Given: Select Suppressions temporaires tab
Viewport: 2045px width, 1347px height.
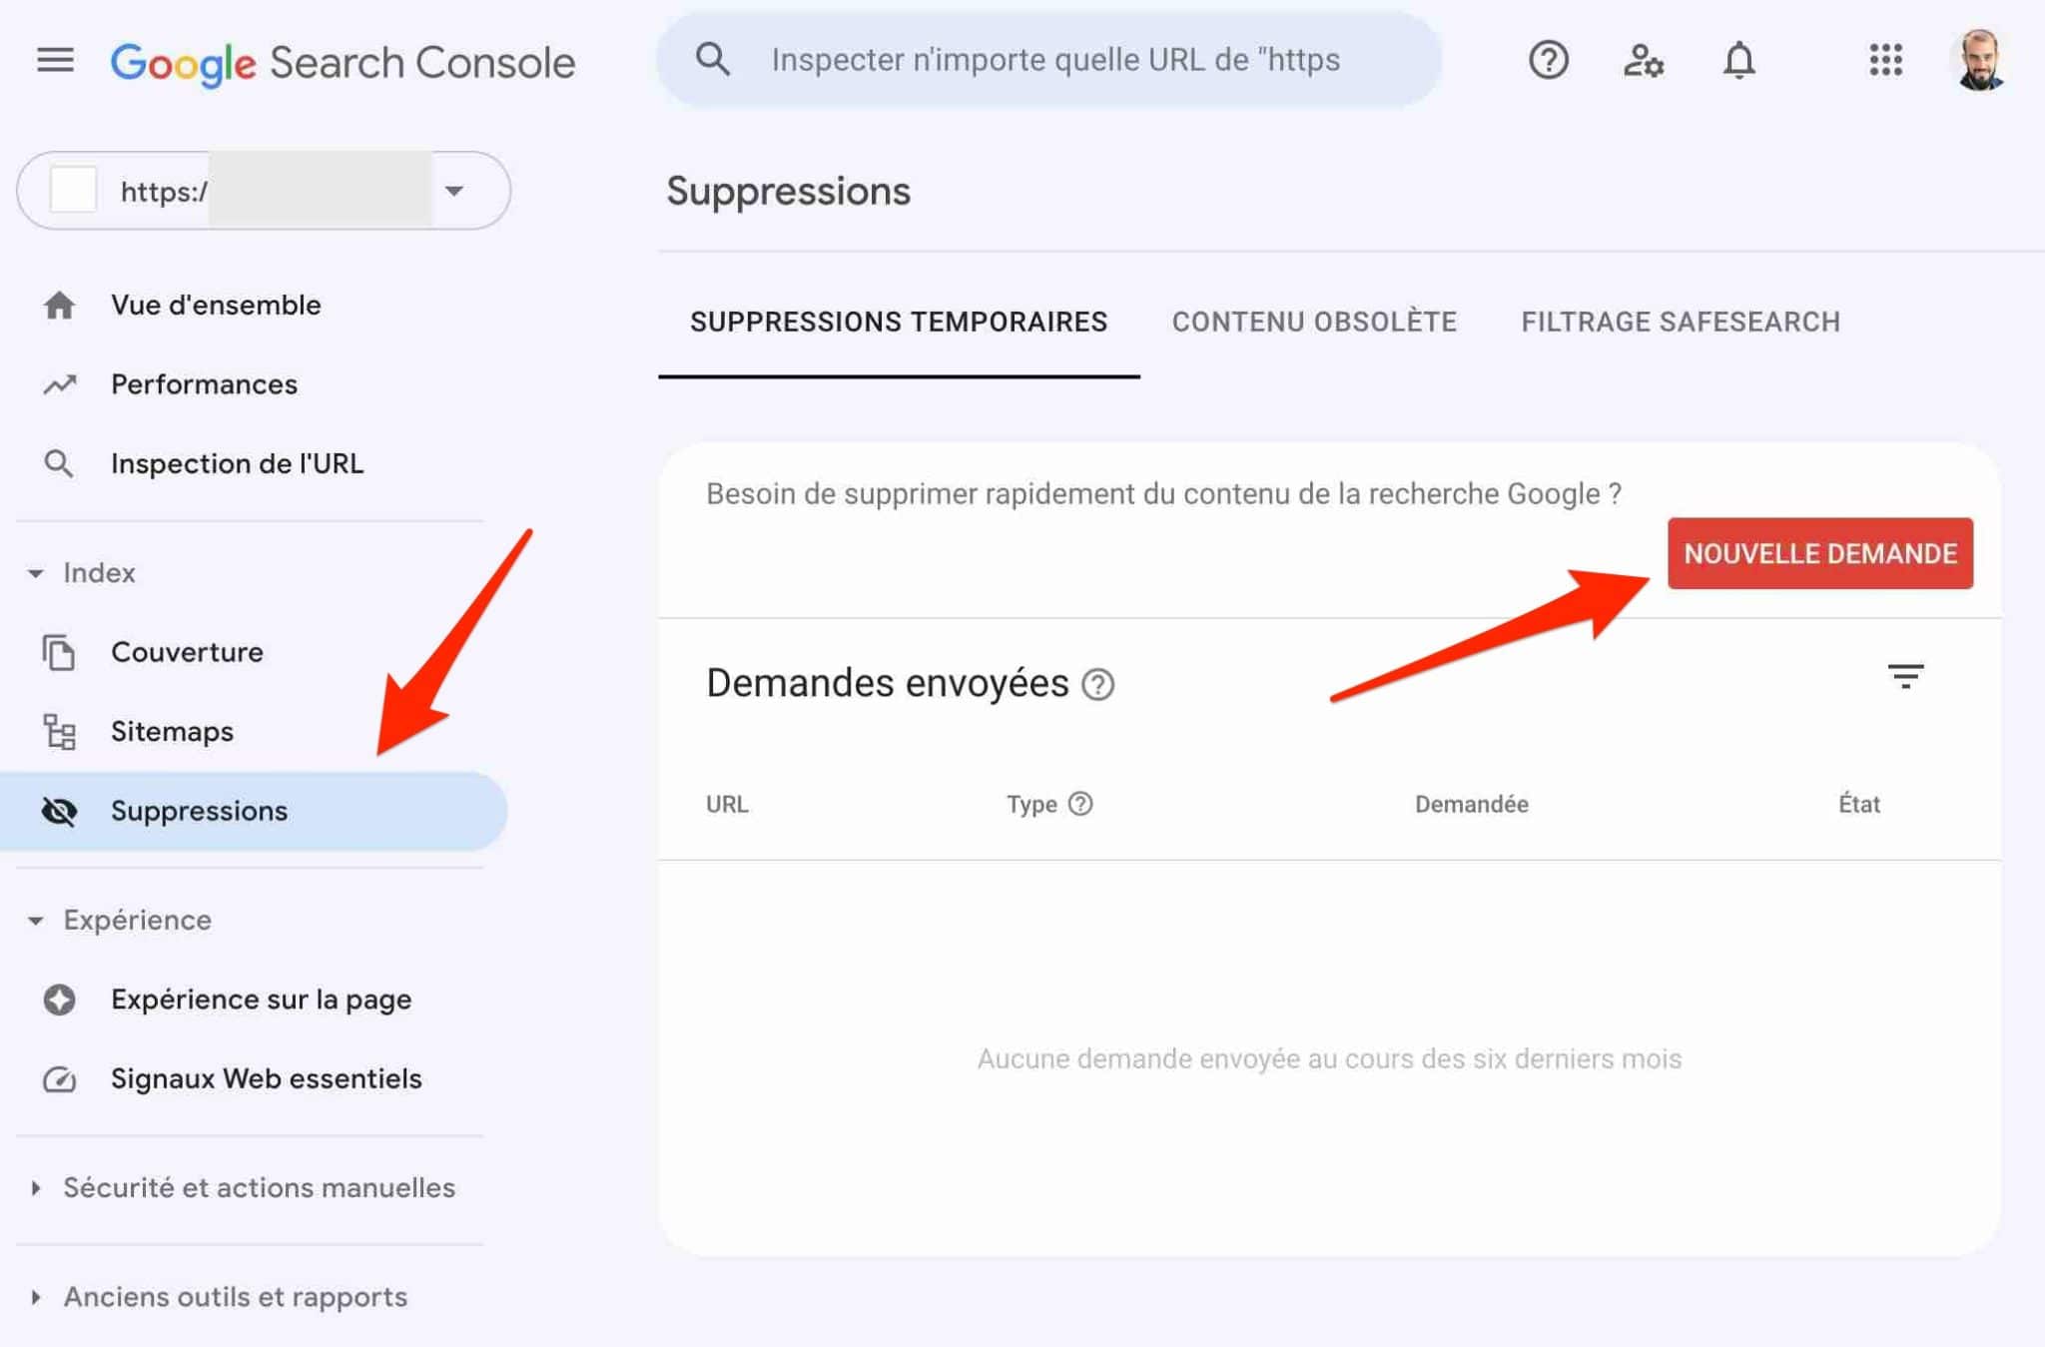Looking at the screenshot, I should pos(899,323).
